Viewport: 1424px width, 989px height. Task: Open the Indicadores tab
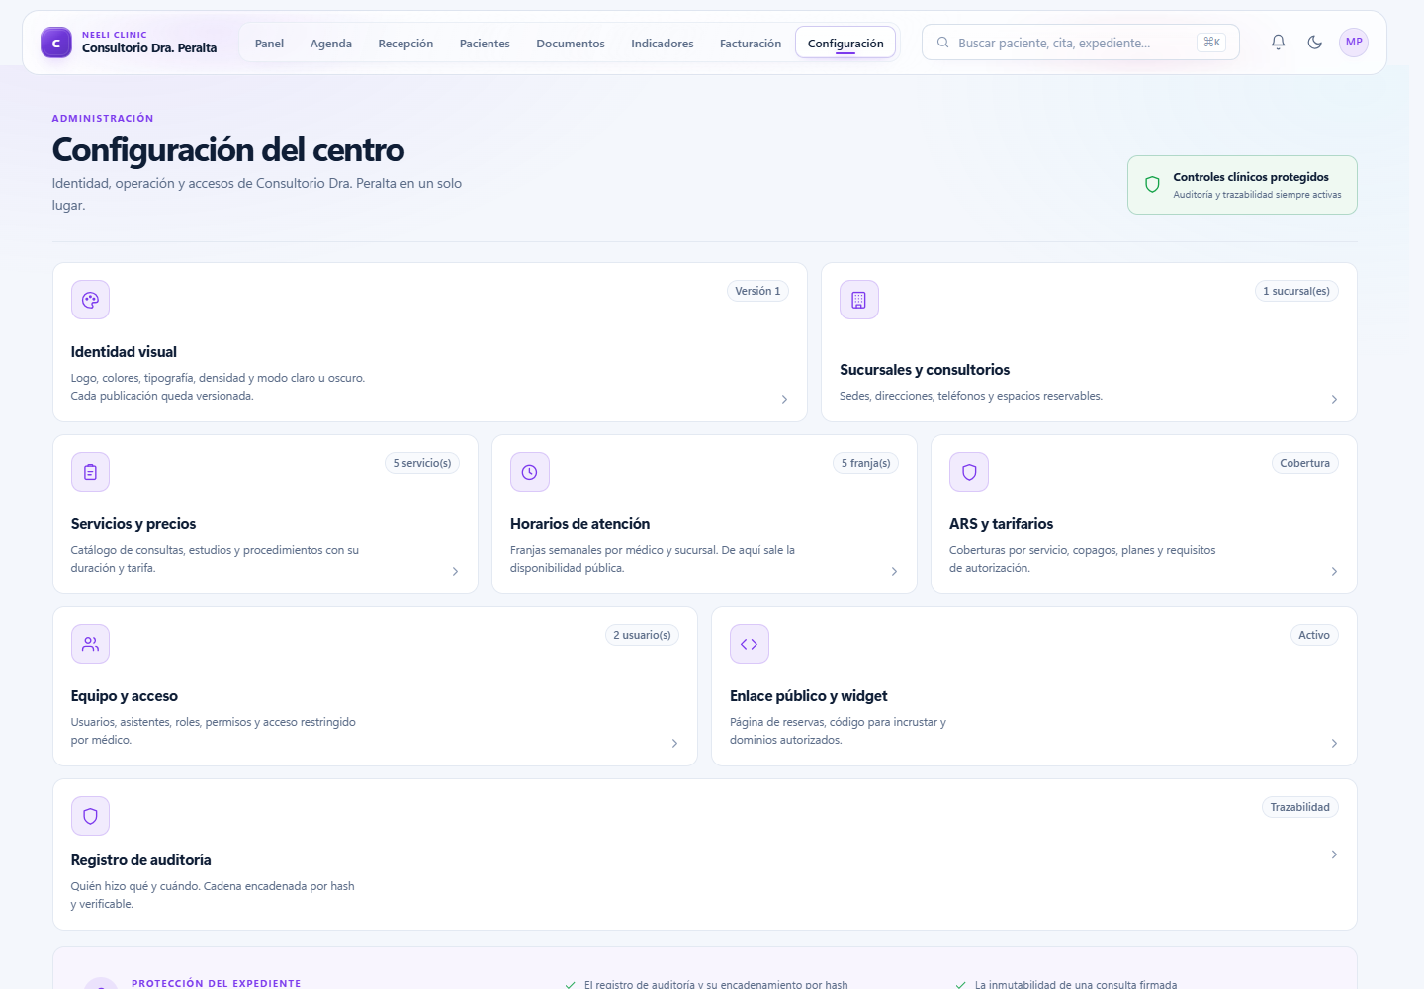(x=663, y=44)
